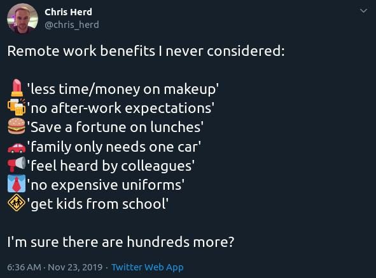Click the clinking beer mugs emoji
This screenshot has height=278, width=376.
coord(17,107)
